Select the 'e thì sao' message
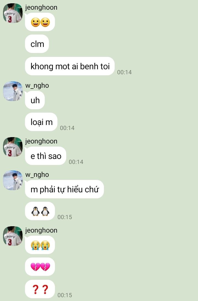The height and width of the screenshot is (301, 198). 46,156
